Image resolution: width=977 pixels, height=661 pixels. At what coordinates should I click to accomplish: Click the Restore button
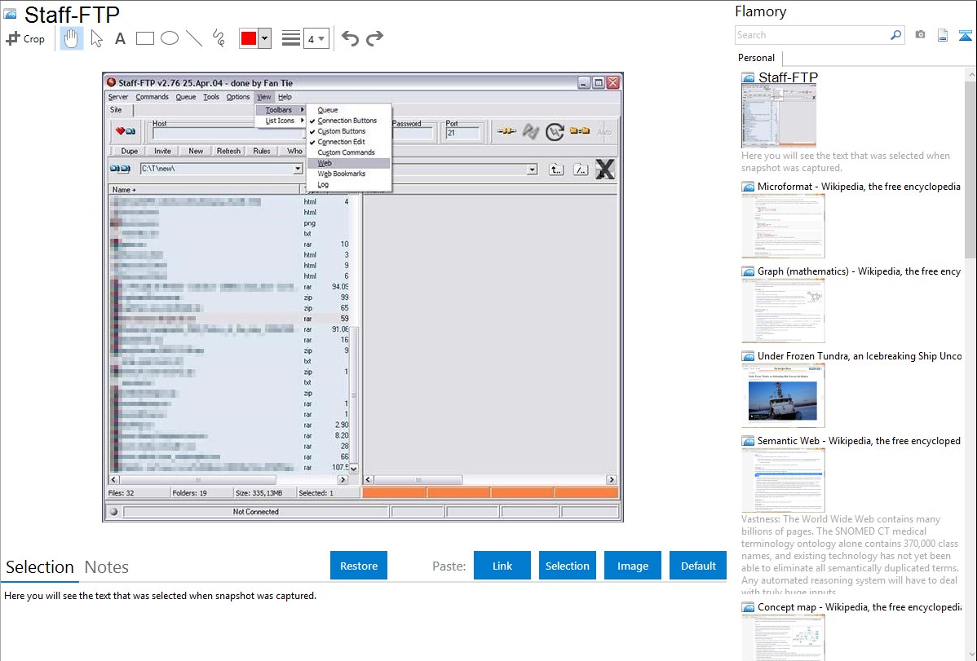click(359, 566)
